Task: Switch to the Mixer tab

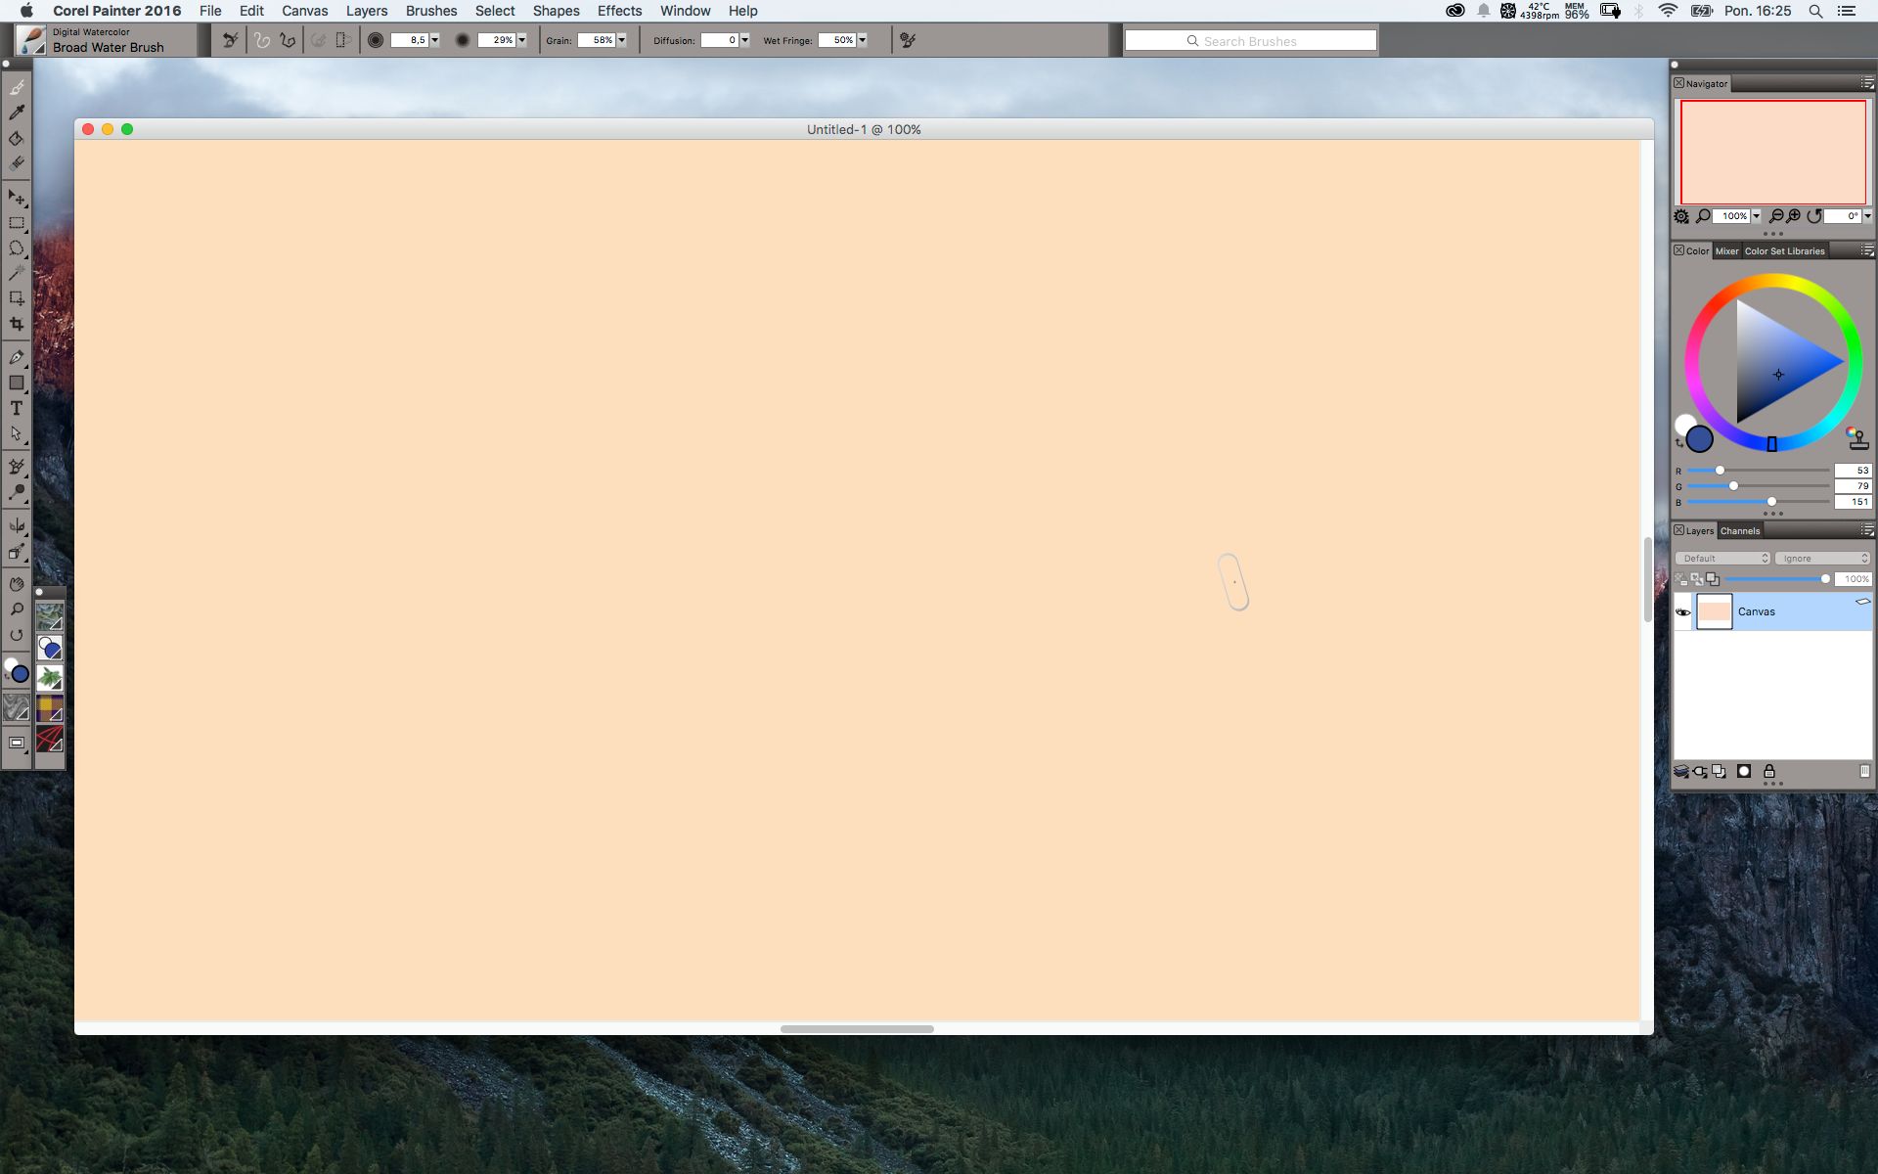Action: [x=1726, y=250]
